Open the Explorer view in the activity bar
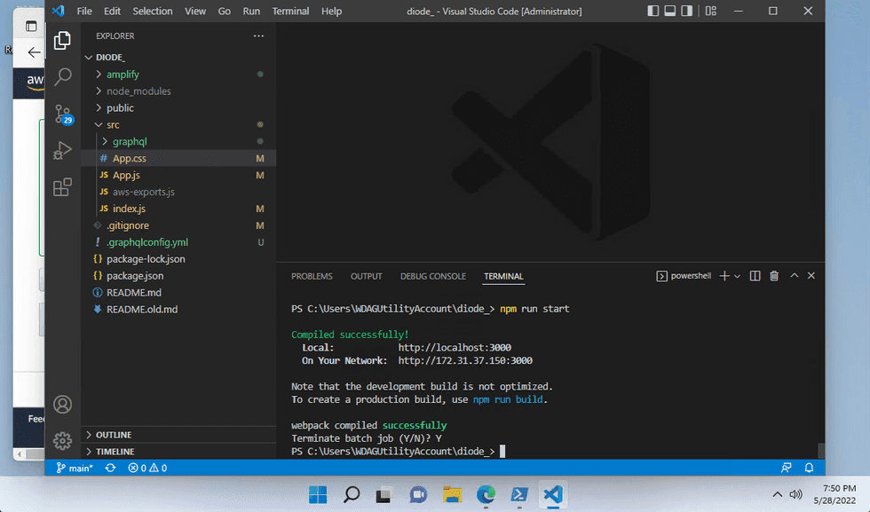 62,41
